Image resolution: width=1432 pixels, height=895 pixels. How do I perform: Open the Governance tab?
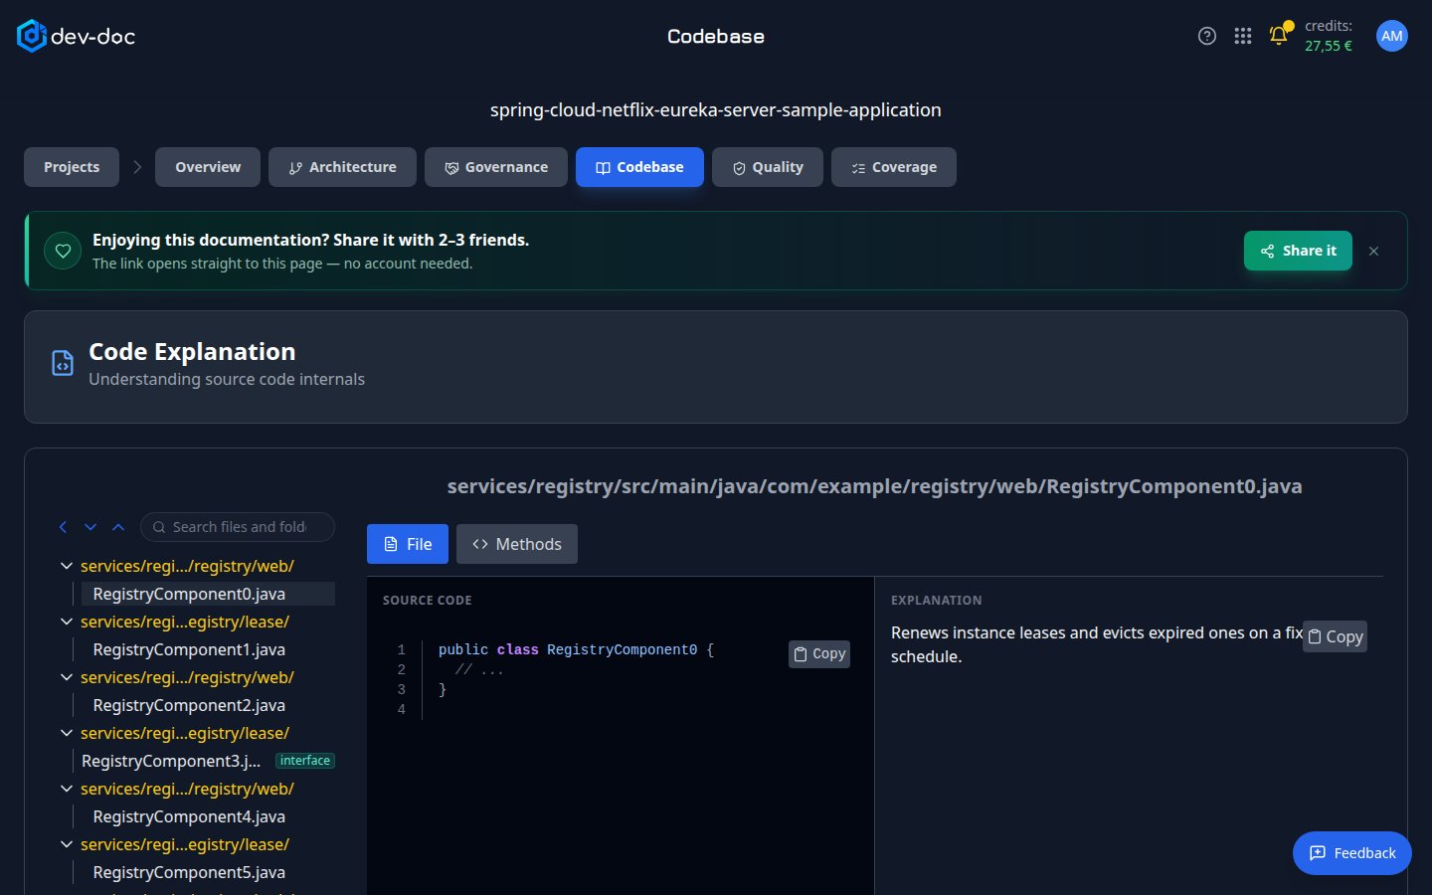[496, 167]
